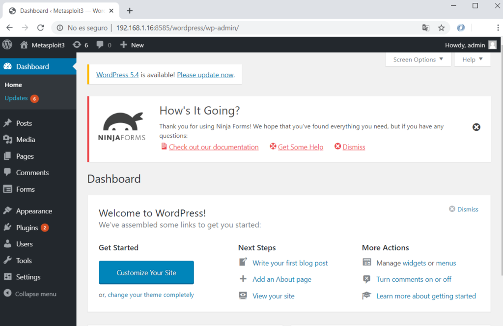This screenshot has height=326, width=503.
Task: Close the Dashboard browser tab
Action: tap(112, 11)
